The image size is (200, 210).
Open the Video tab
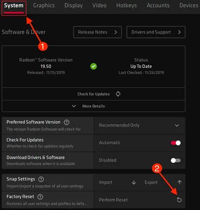100,6
